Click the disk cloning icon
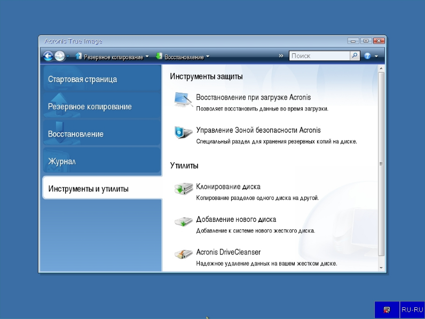This screenshot has width=425, height=319. pyautogui.click(x=183, y=189)
